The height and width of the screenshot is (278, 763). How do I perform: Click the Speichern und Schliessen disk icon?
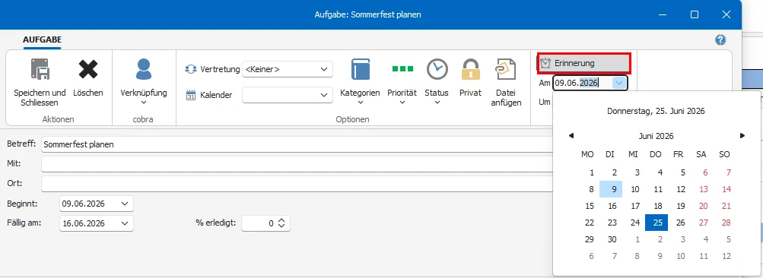click(x=40, y=69)
